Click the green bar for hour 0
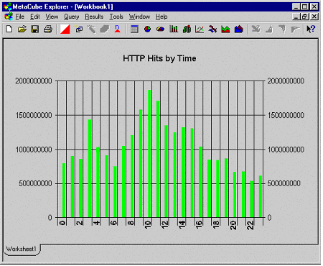Image resolution: width=323 pixels, height=266 pixels. click(x=64, y=191)
